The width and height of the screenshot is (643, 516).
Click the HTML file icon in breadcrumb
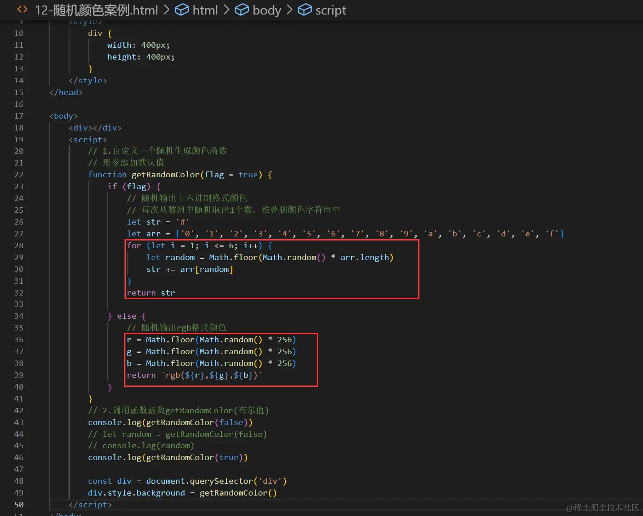[x=22, y=9]
